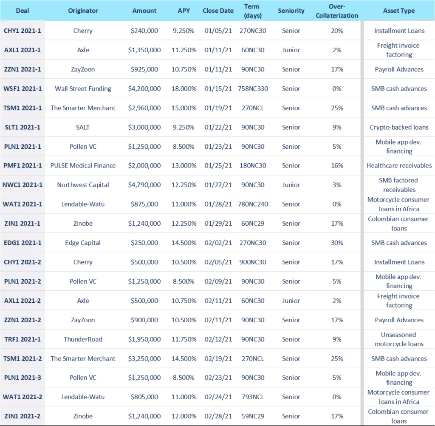Click the Term (days) column header
The height and width of the screenshot is (426, 435).
click(252, 11)
